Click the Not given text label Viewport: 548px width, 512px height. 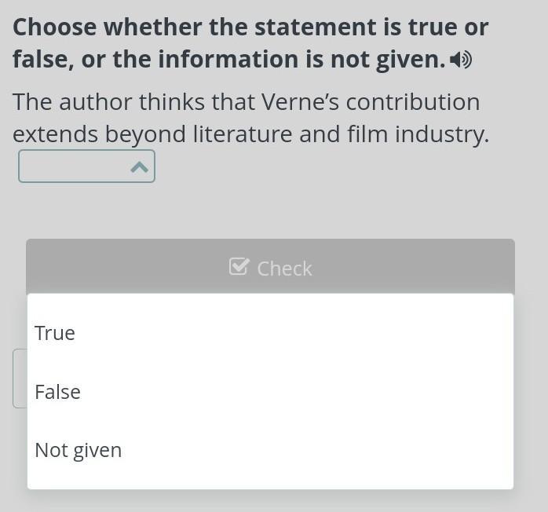pyautogui.click(x=79, y=451)
